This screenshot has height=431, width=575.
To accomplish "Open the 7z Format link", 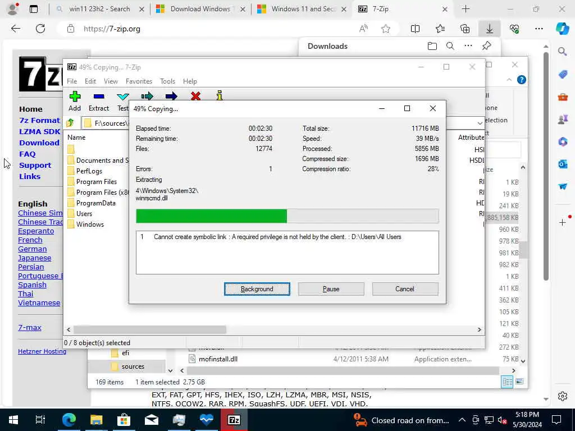I will pos(39,120).
